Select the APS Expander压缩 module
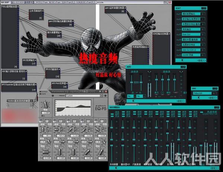Image resolution: width=223 pixels, height=172 pixels. [x=19, y=87]
